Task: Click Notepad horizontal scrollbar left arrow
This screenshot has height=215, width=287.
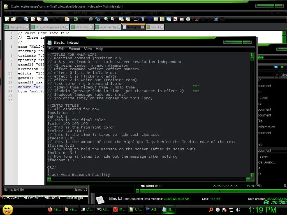Action: 49,179
